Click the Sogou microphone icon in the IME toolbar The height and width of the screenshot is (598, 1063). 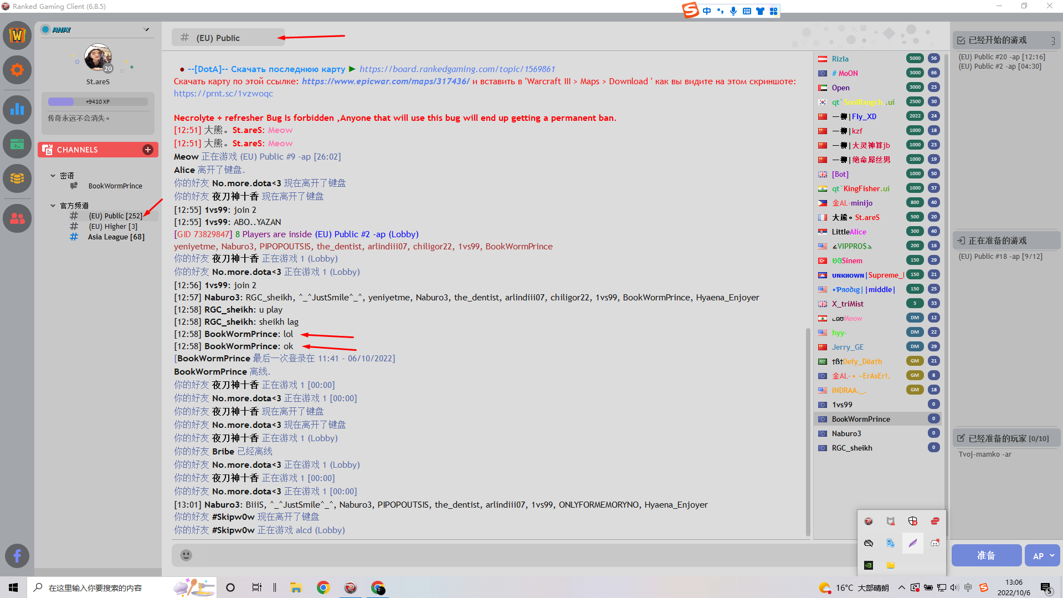tap(733, 11)
